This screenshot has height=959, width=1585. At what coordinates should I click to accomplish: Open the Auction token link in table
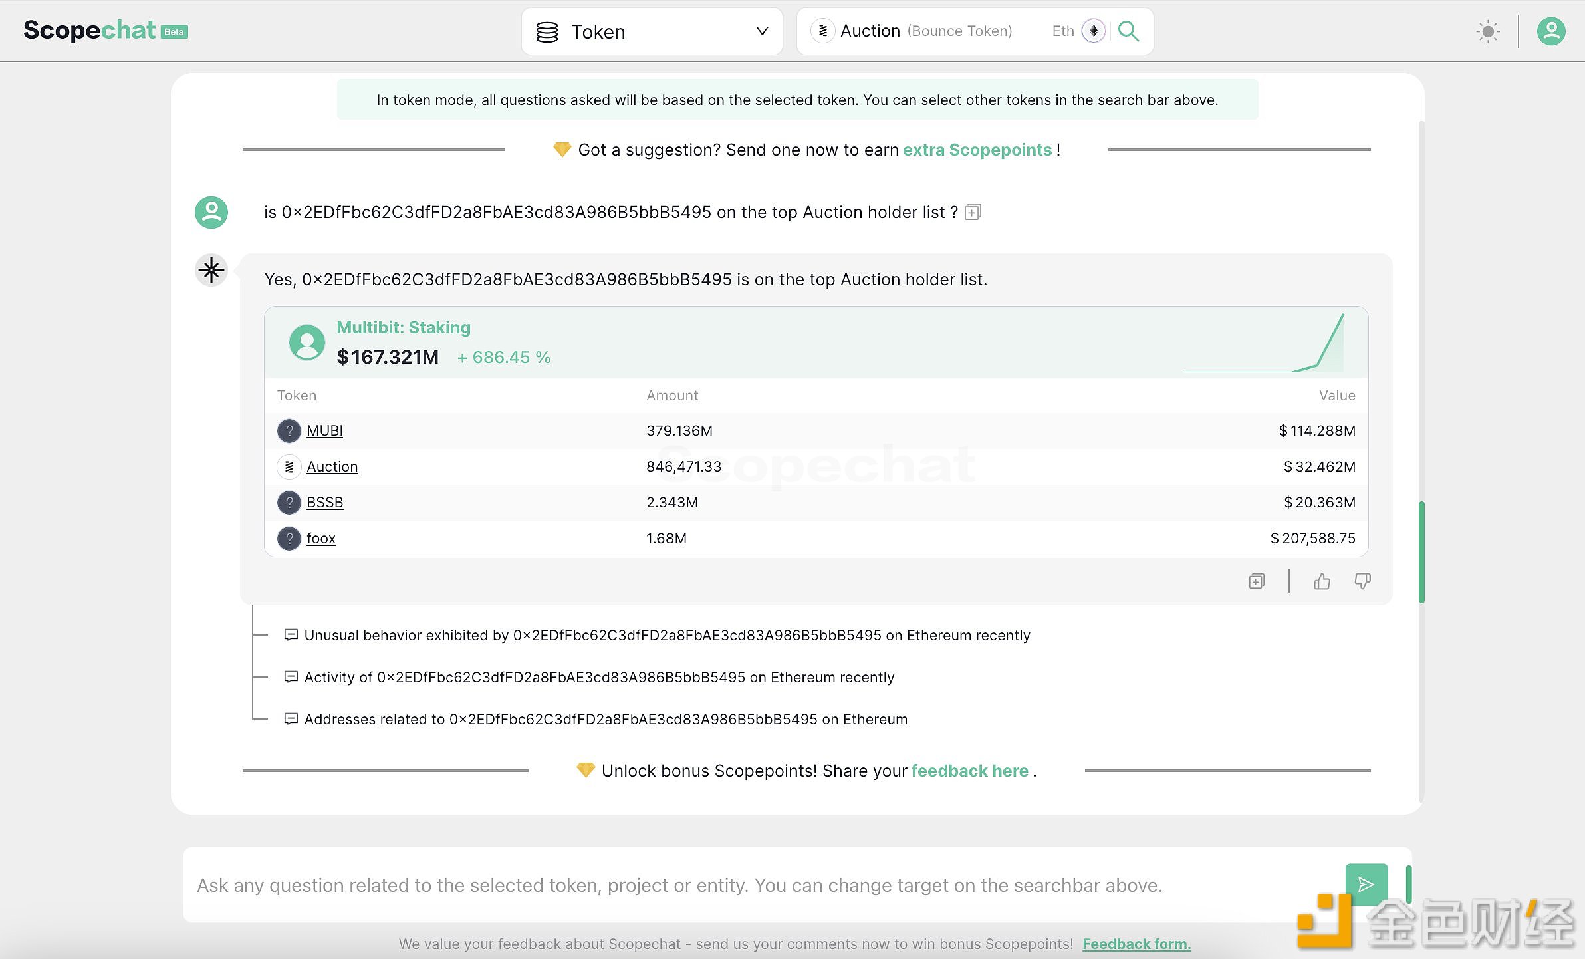[332, 466]
